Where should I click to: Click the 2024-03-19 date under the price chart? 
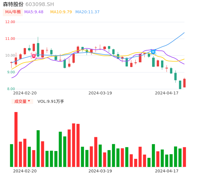point(100,93)
